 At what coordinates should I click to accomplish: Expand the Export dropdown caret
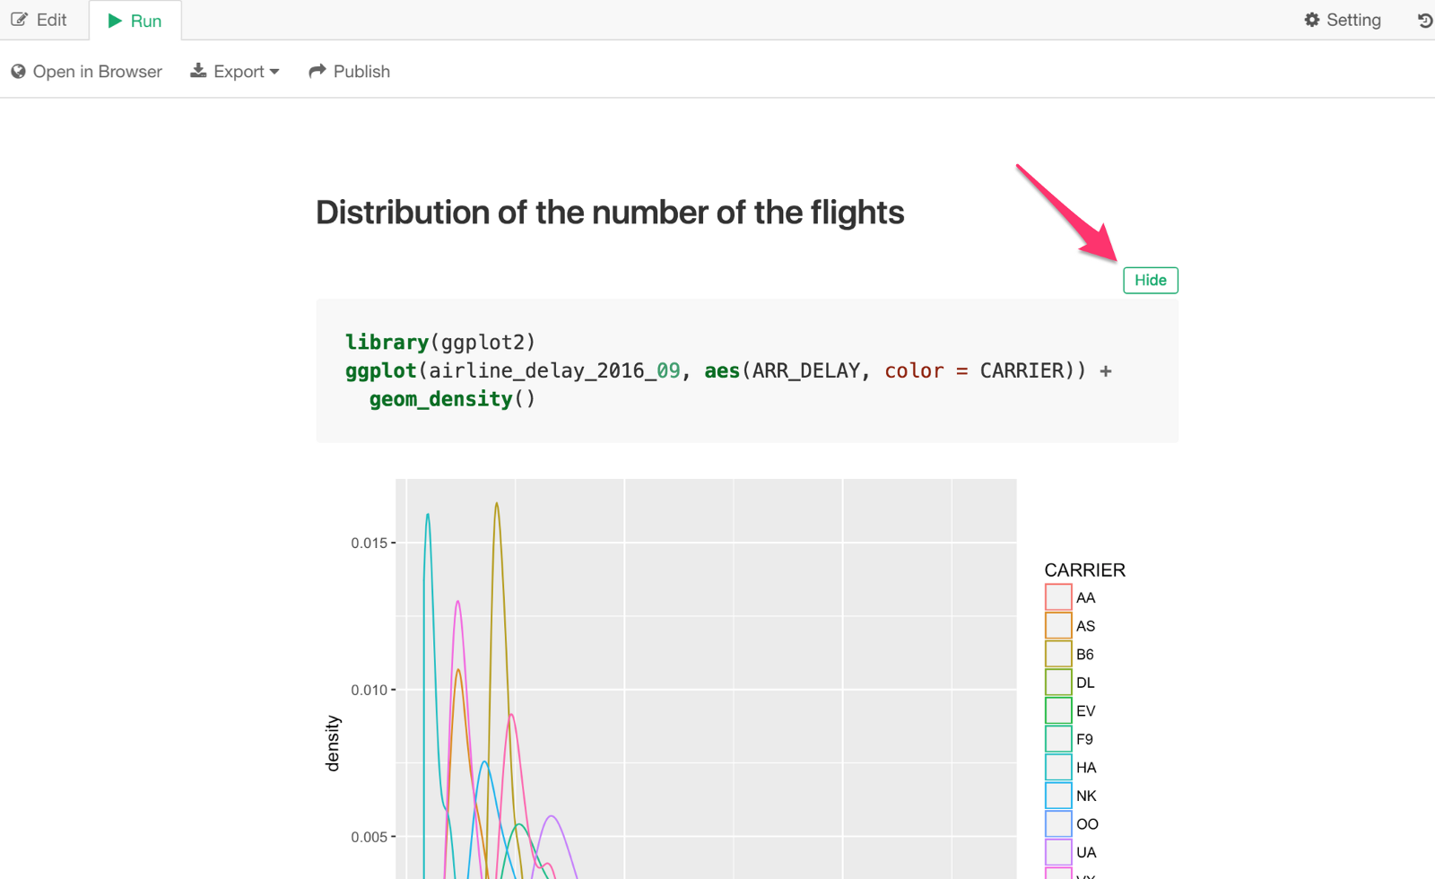(x=274, y=72)
